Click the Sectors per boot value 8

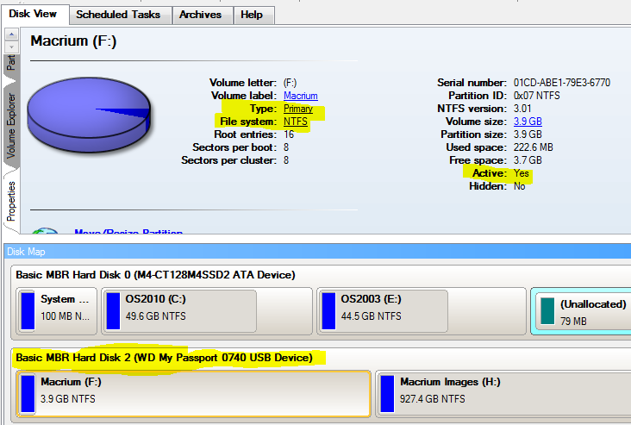point(286,147)
